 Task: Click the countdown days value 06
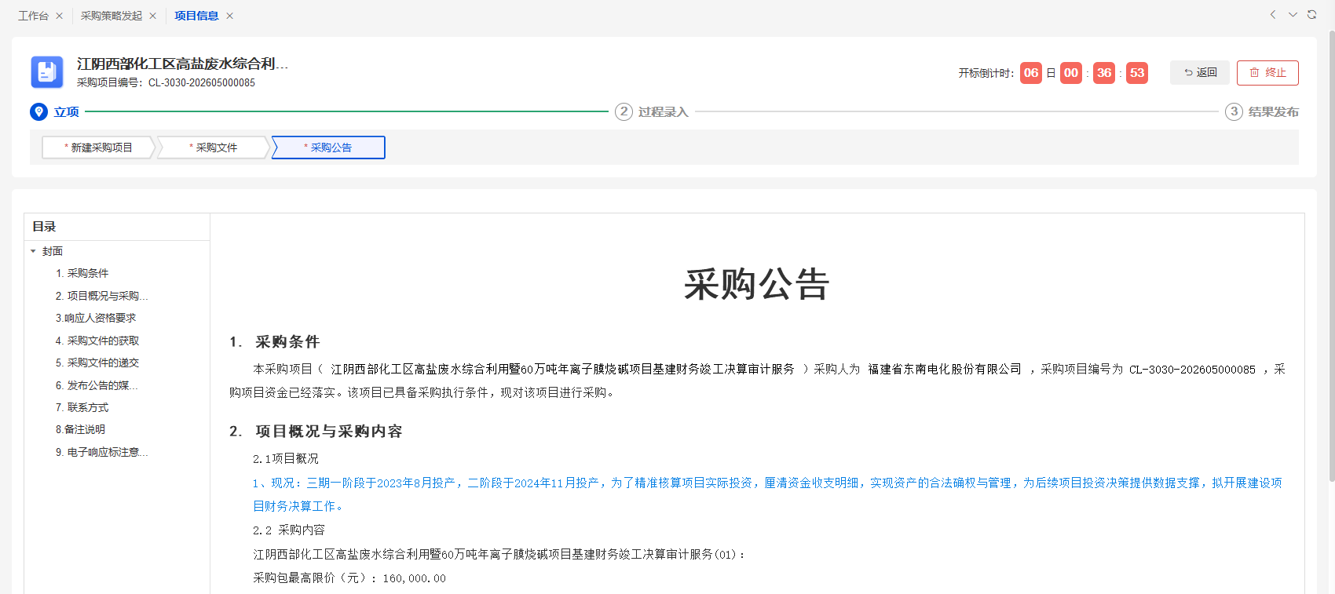pos(1031,73)
